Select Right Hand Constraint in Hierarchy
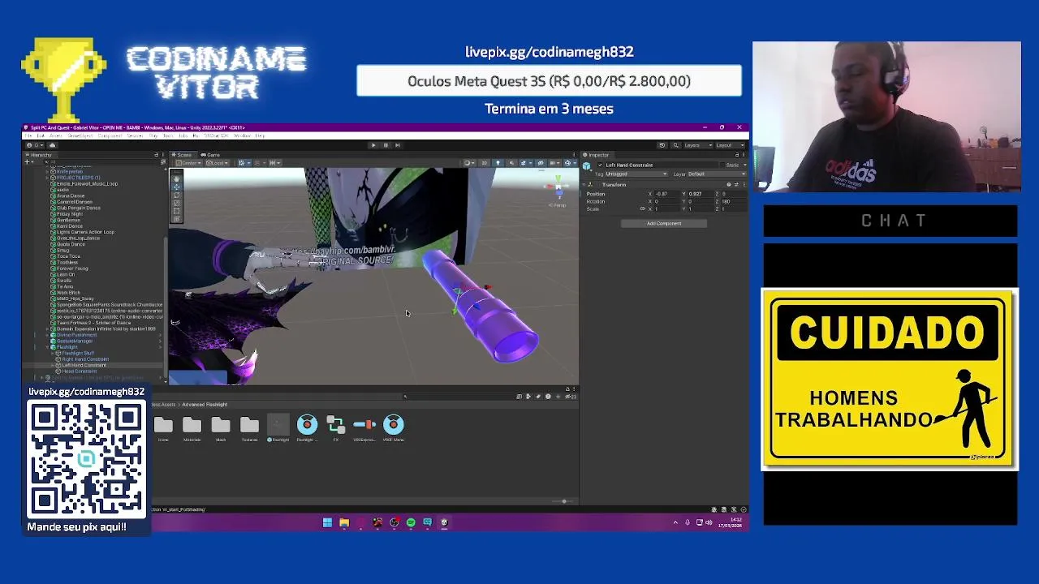1039x584 pixels. point(85,359)
